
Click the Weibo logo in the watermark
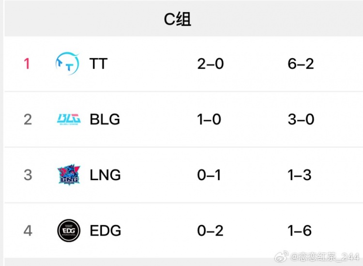(x=281, y=255)
